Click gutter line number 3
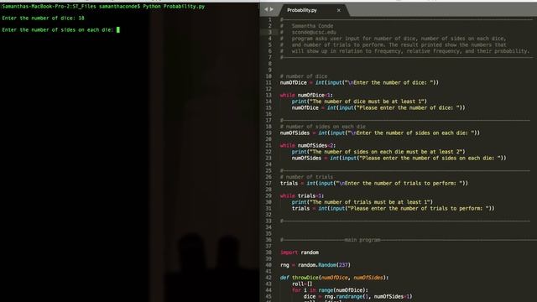Image resolution: width=537 pixels, height=302 pixels. tap(270, 32)
